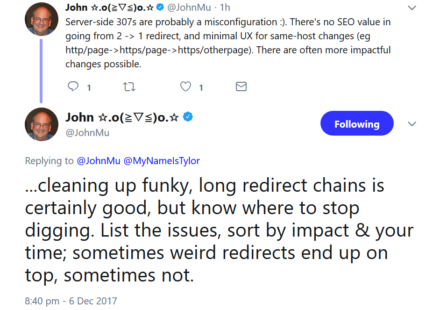Click the verified badge next to JohnMu
Screen dimensions: 440x310
159,7
